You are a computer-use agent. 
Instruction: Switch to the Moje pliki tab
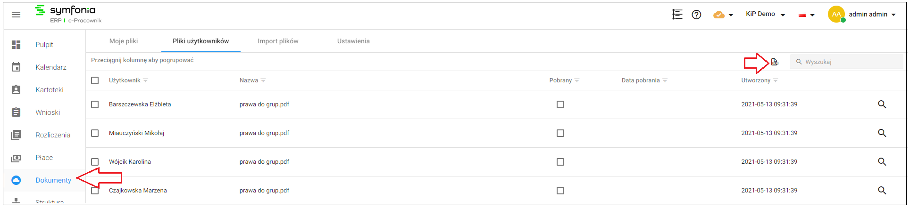click(124, 41)
